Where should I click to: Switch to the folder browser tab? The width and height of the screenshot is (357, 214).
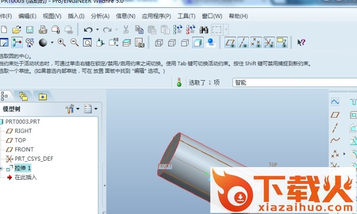23,96
